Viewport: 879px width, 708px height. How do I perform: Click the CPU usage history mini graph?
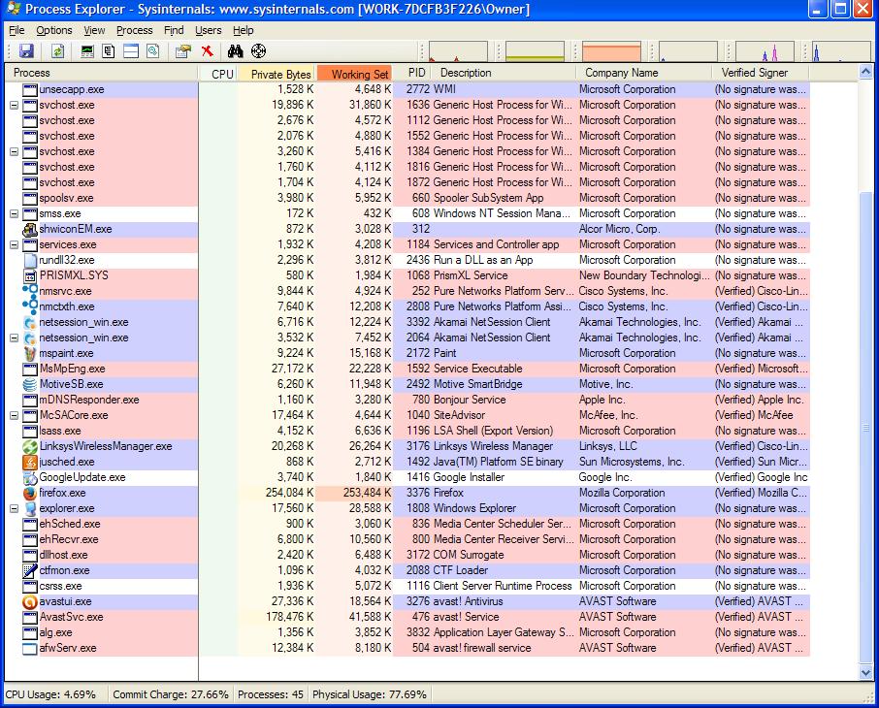click(458, 51)
